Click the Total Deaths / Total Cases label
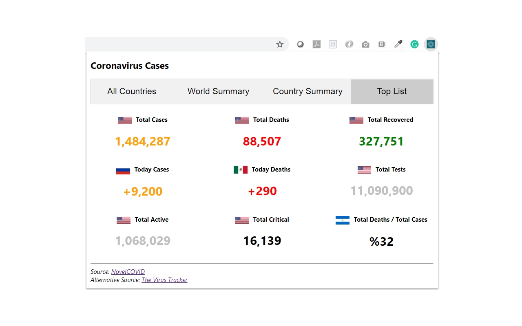The height and width of the screenshot is (326, 522). point(391,220)
